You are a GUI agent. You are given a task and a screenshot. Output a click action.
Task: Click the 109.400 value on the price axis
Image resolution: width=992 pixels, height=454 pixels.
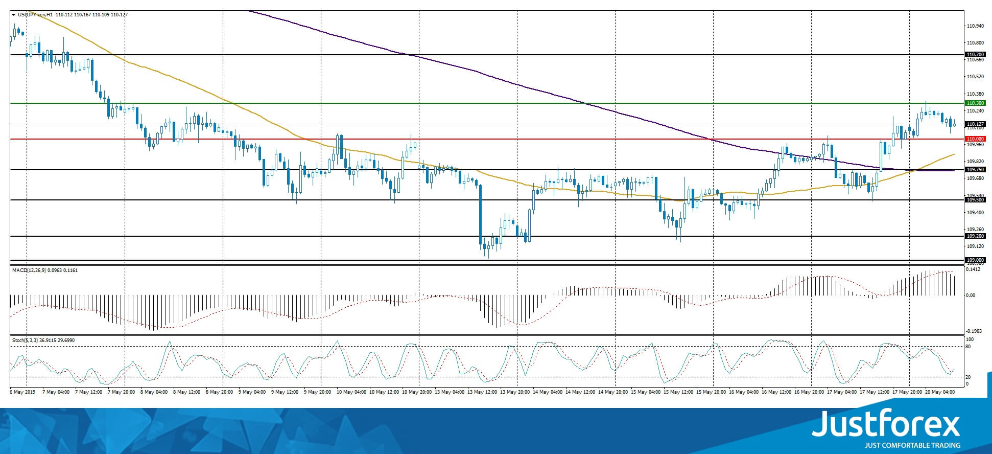click(976, 213)
